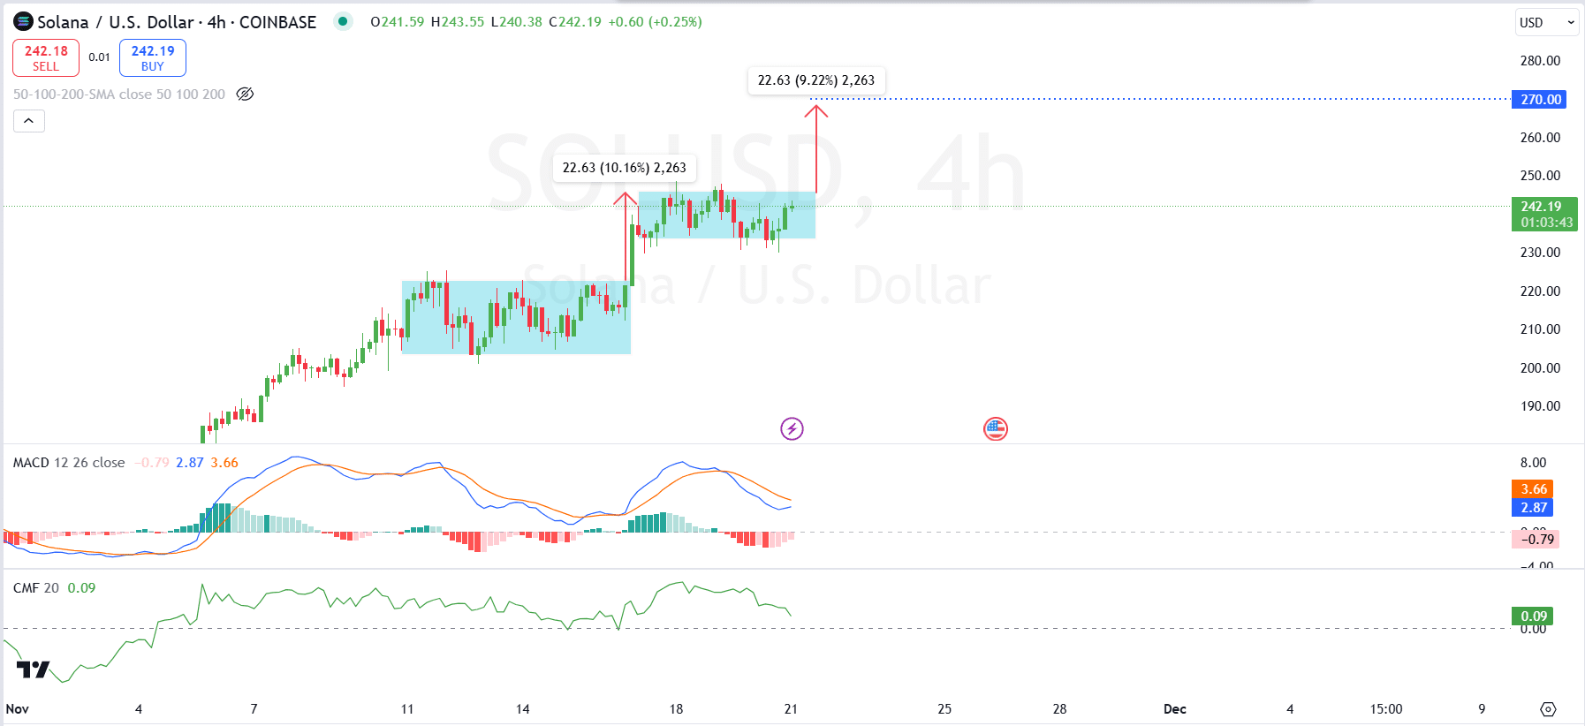The width and height of the screenshot is (1585, 726).
Task: Open the purple lightning event marker
Action: point(792,429)
